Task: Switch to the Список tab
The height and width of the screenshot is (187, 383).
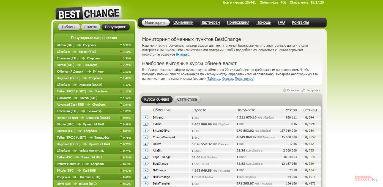Action: tap(91, 27)
